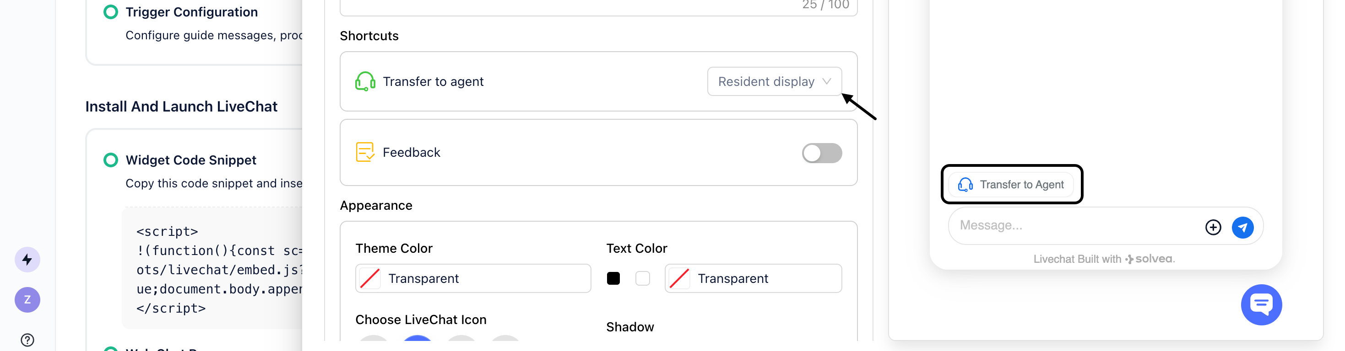Click the Message input field
Screen dimensions: 1345x351
1075,225
